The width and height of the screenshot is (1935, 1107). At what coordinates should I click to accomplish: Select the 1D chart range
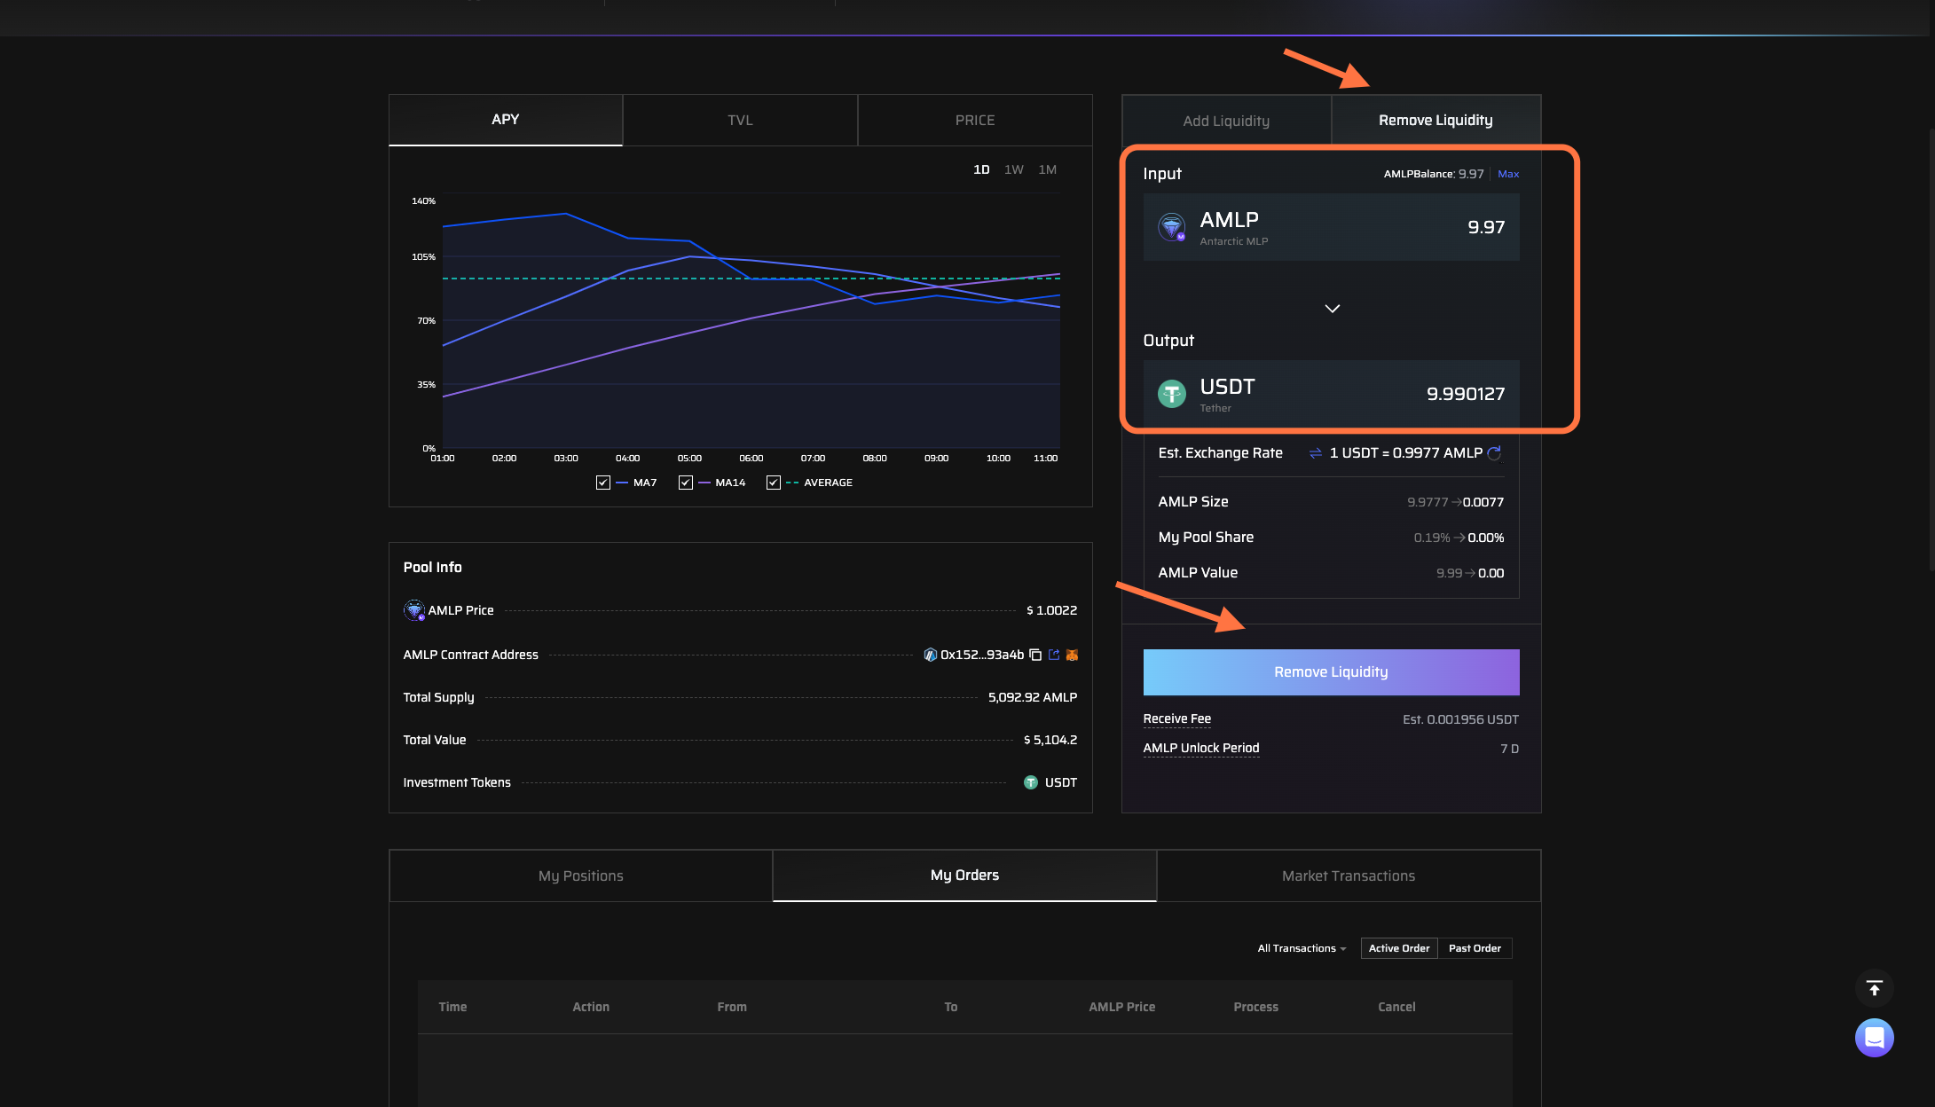[x=981, y=169]
